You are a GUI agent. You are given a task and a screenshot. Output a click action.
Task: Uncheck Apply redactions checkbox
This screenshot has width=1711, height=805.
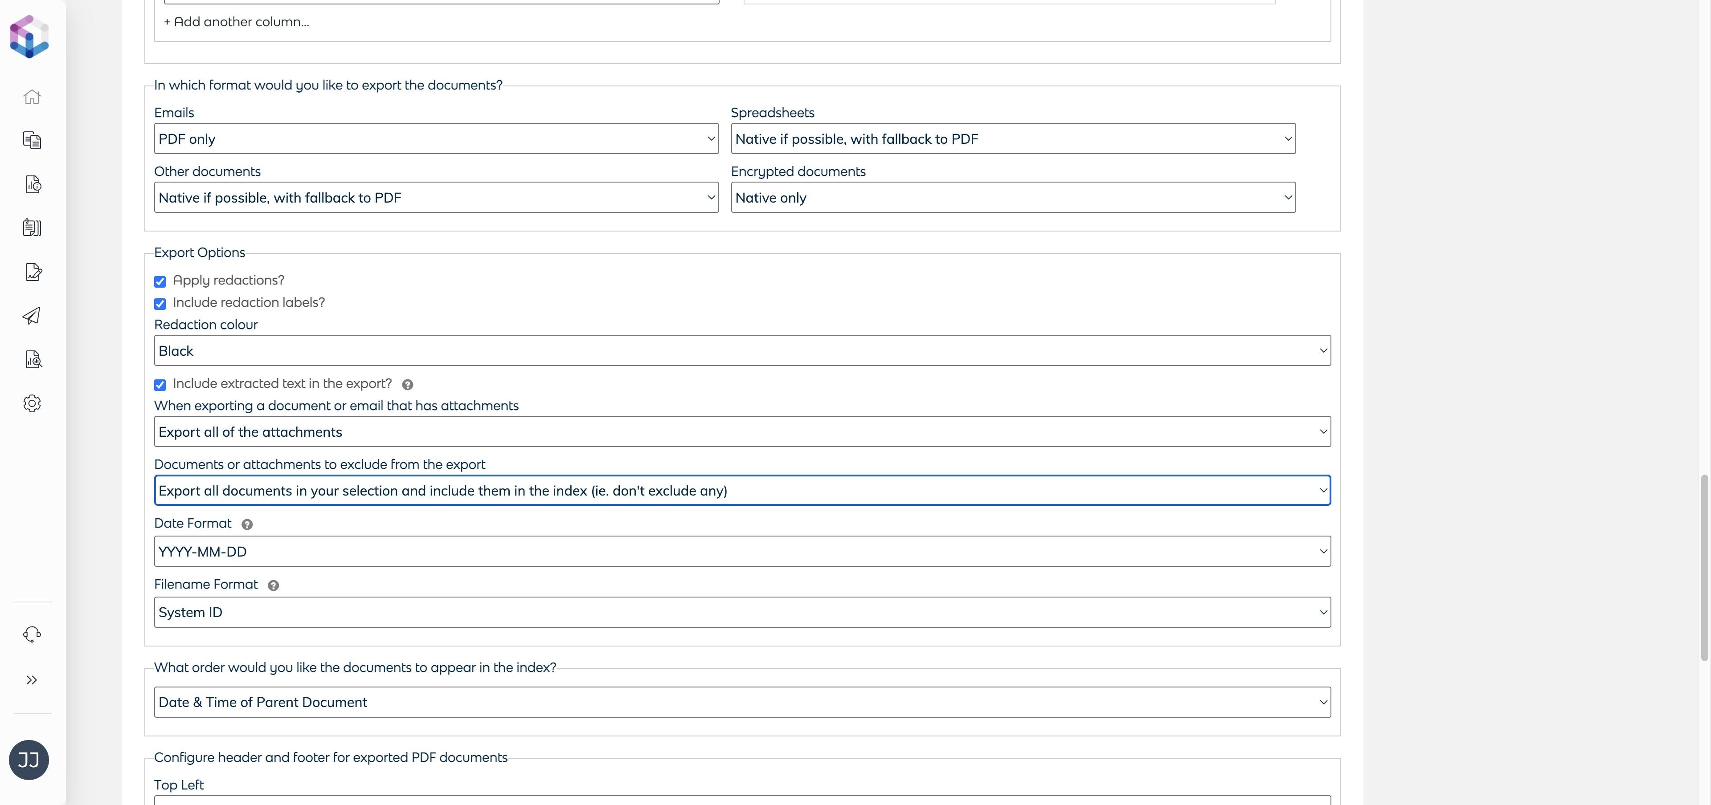point(160,282)
